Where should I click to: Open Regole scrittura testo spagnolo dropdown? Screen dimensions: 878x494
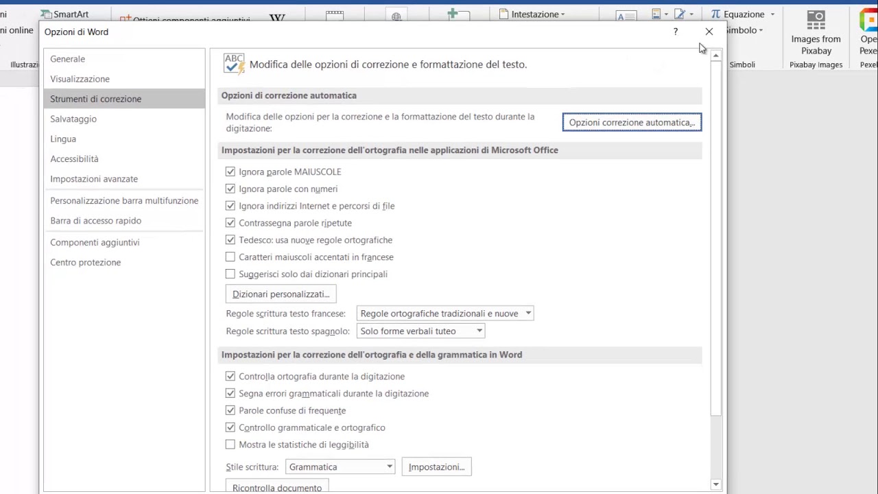tap(421, 331)
